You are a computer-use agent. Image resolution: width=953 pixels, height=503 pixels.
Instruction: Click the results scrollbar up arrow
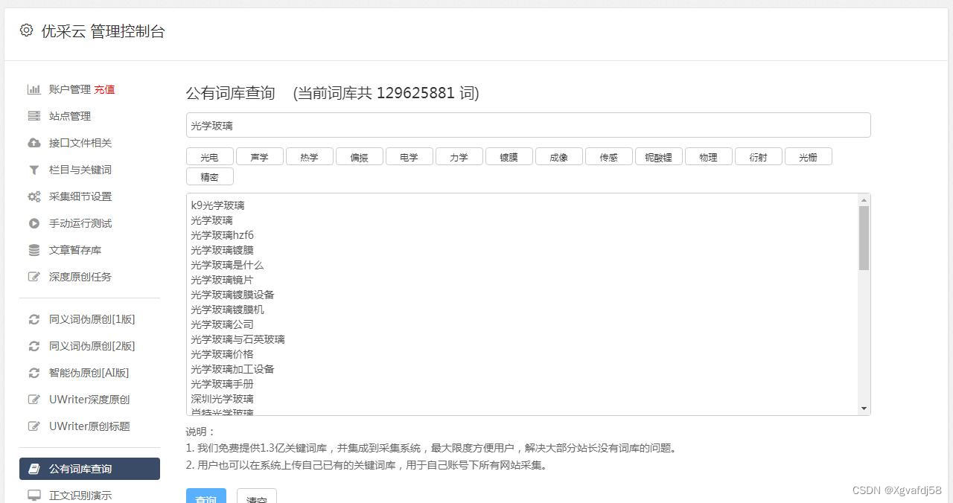[864, 199]
